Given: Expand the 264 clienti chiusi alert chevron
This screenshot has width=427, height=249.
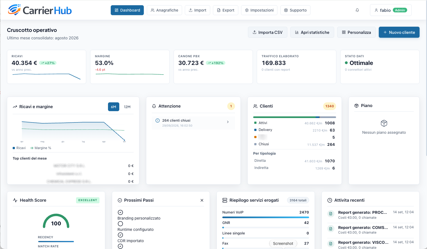Looking at the screenshot, I should (228, 122).
